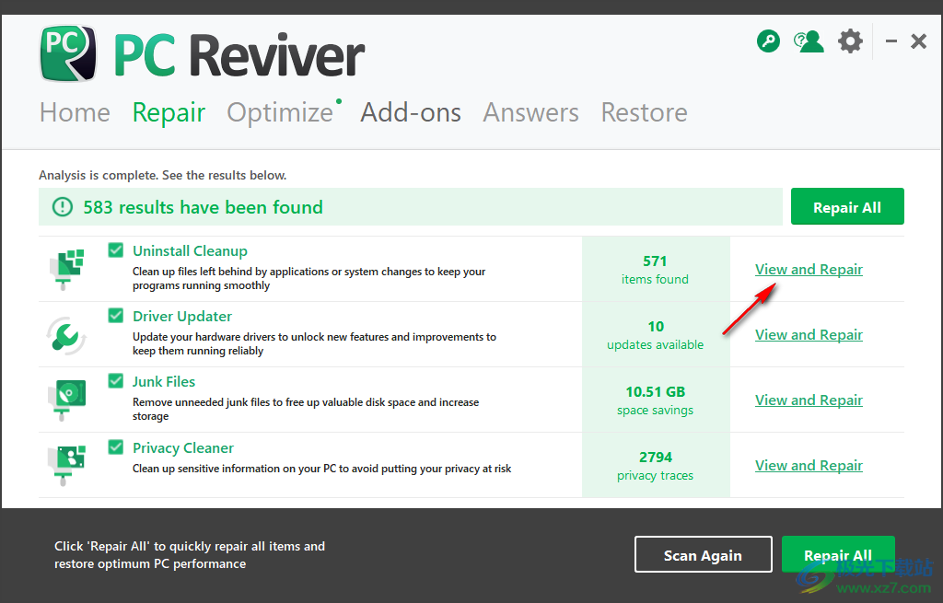Open View and Repair for Driver Updater

pyautogui.click(x=809, y=335)
